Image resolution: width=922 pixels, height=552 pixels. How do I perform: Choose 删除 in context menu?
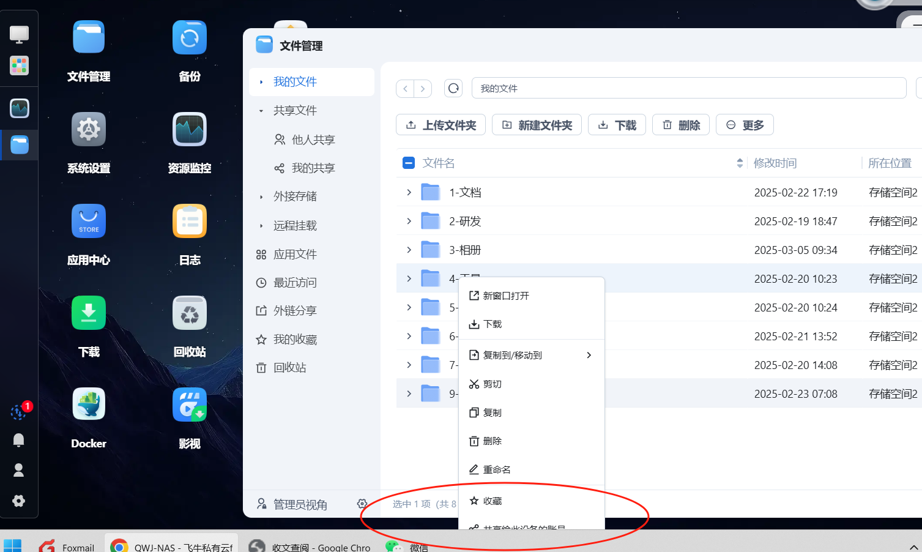tap(531, 441)
